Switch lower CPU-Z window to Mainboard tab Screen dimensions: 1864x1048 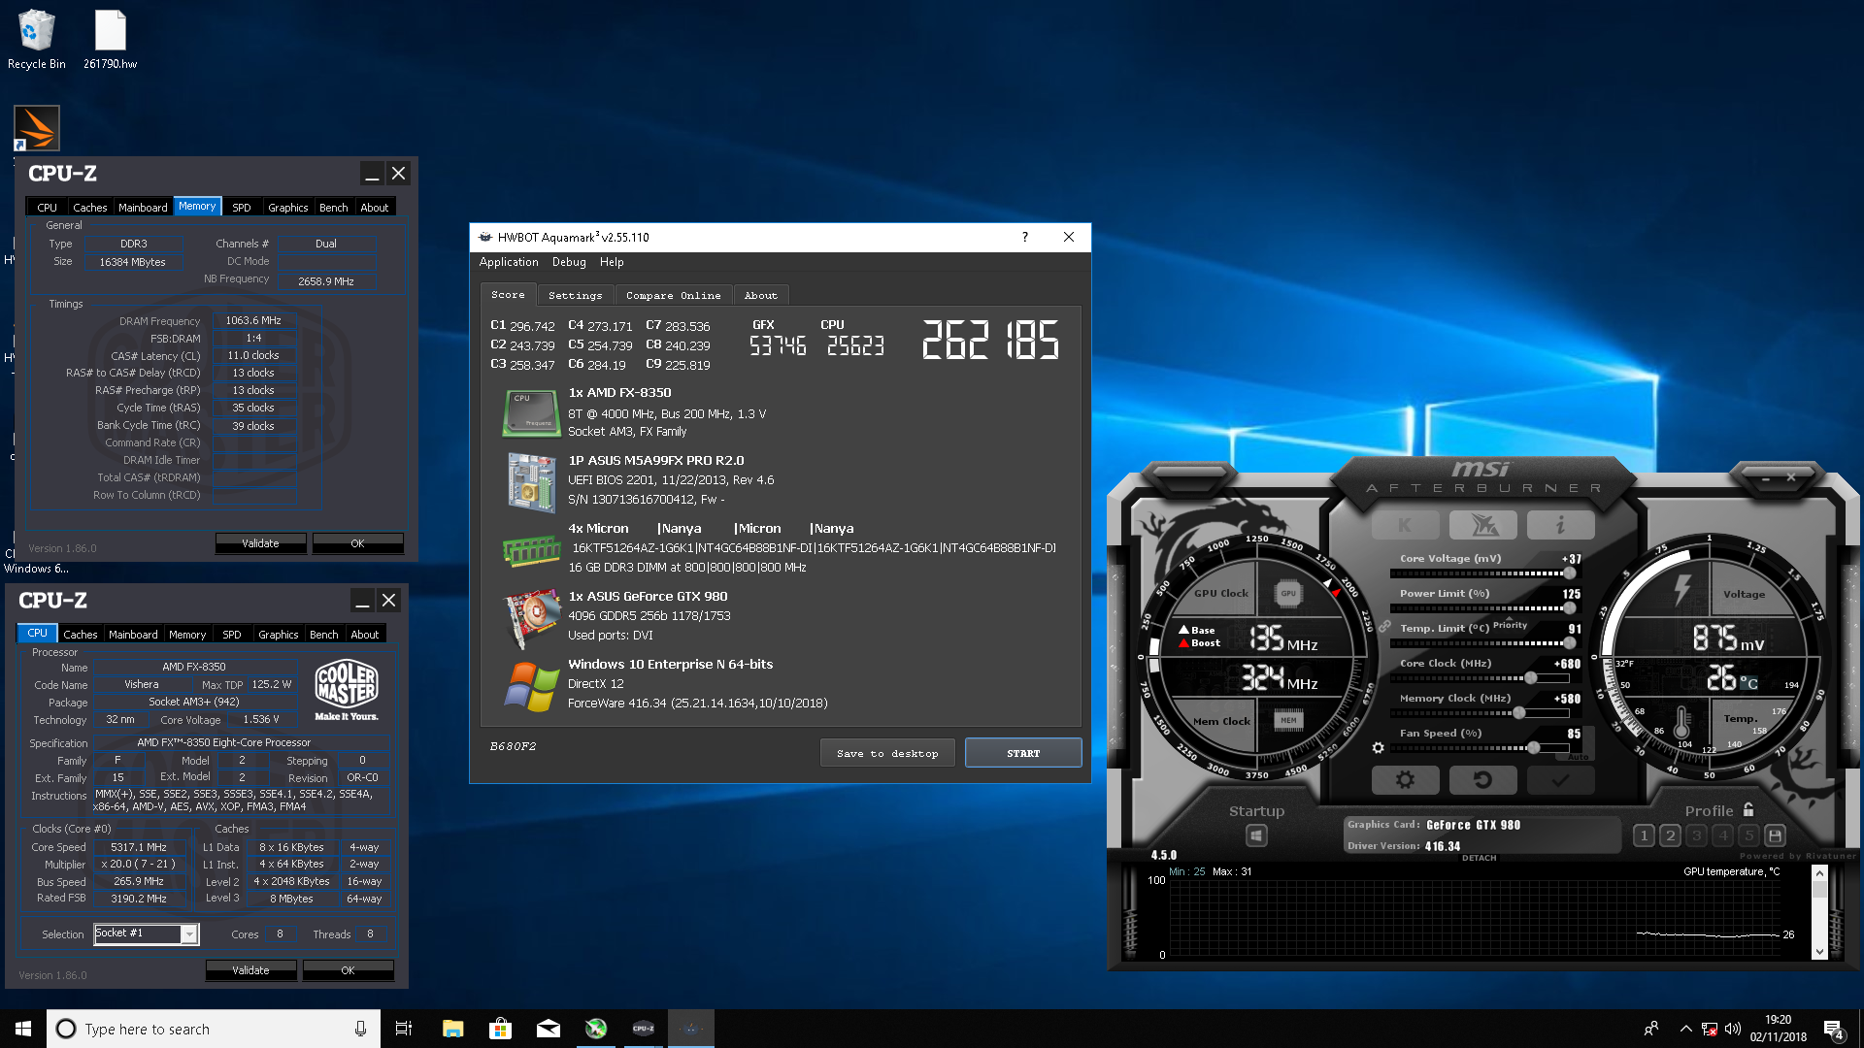(x=133, y=634)
